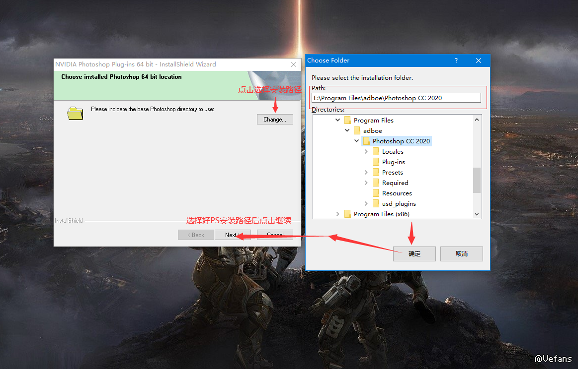Click the Plug-ins folder icon

click(376, 162)
